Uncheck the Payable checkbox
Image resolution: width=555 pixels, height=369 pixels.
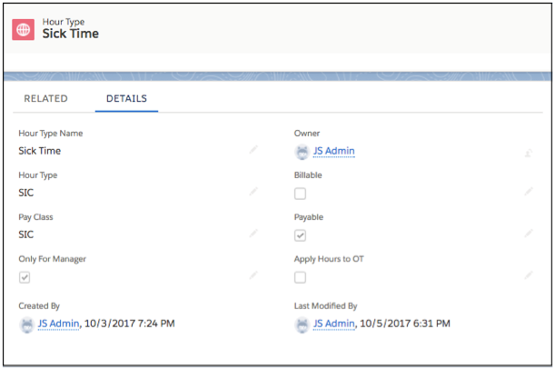point(301,235)
